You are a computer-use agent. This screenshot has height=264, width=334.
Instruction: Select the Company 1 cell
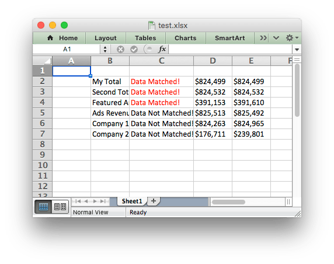click(x=110, y=124)
